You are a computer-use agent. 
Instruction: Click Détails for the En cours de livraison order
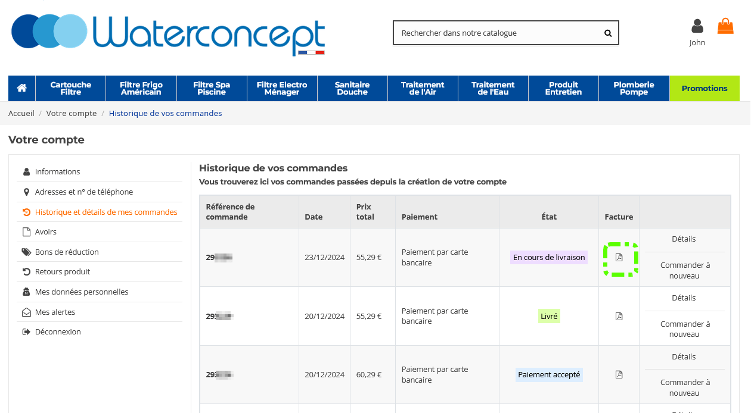coord(684,239)
